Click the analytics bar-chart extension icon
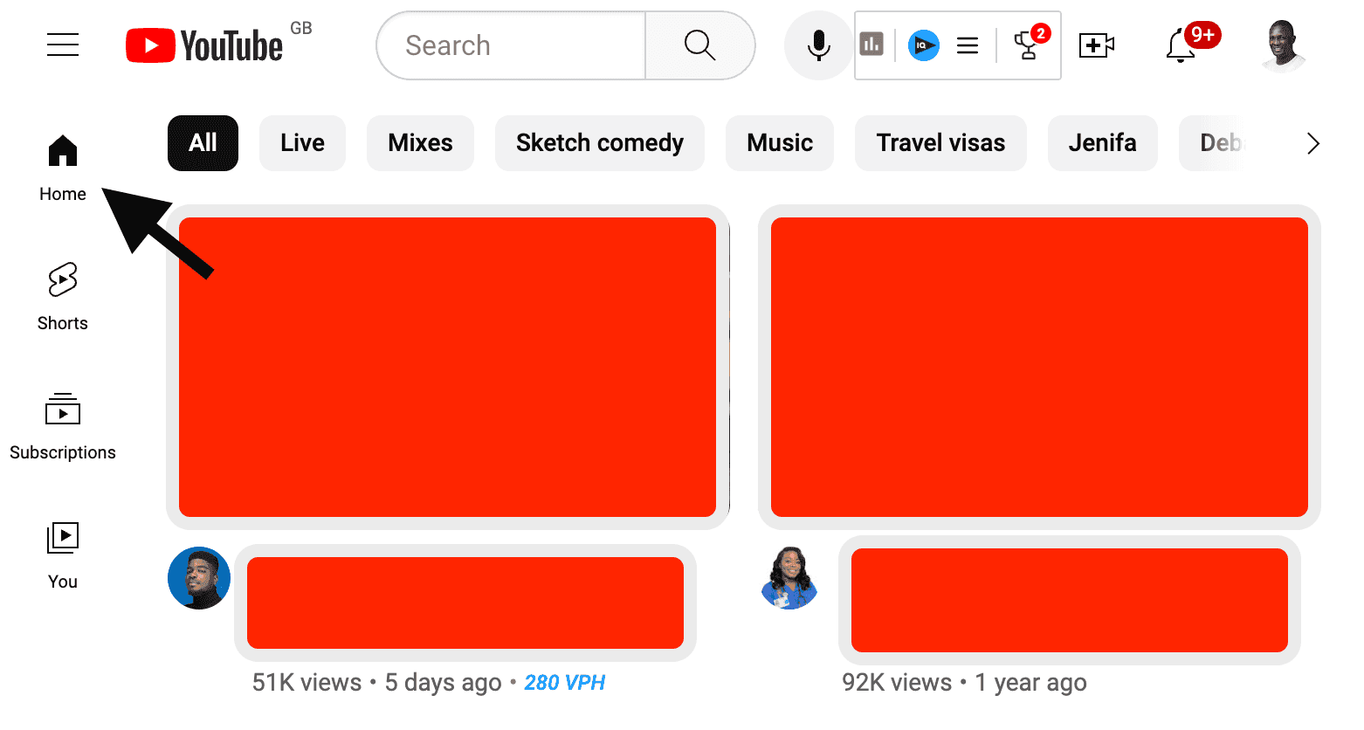1364x730 pixels. [x=871, y=44]
